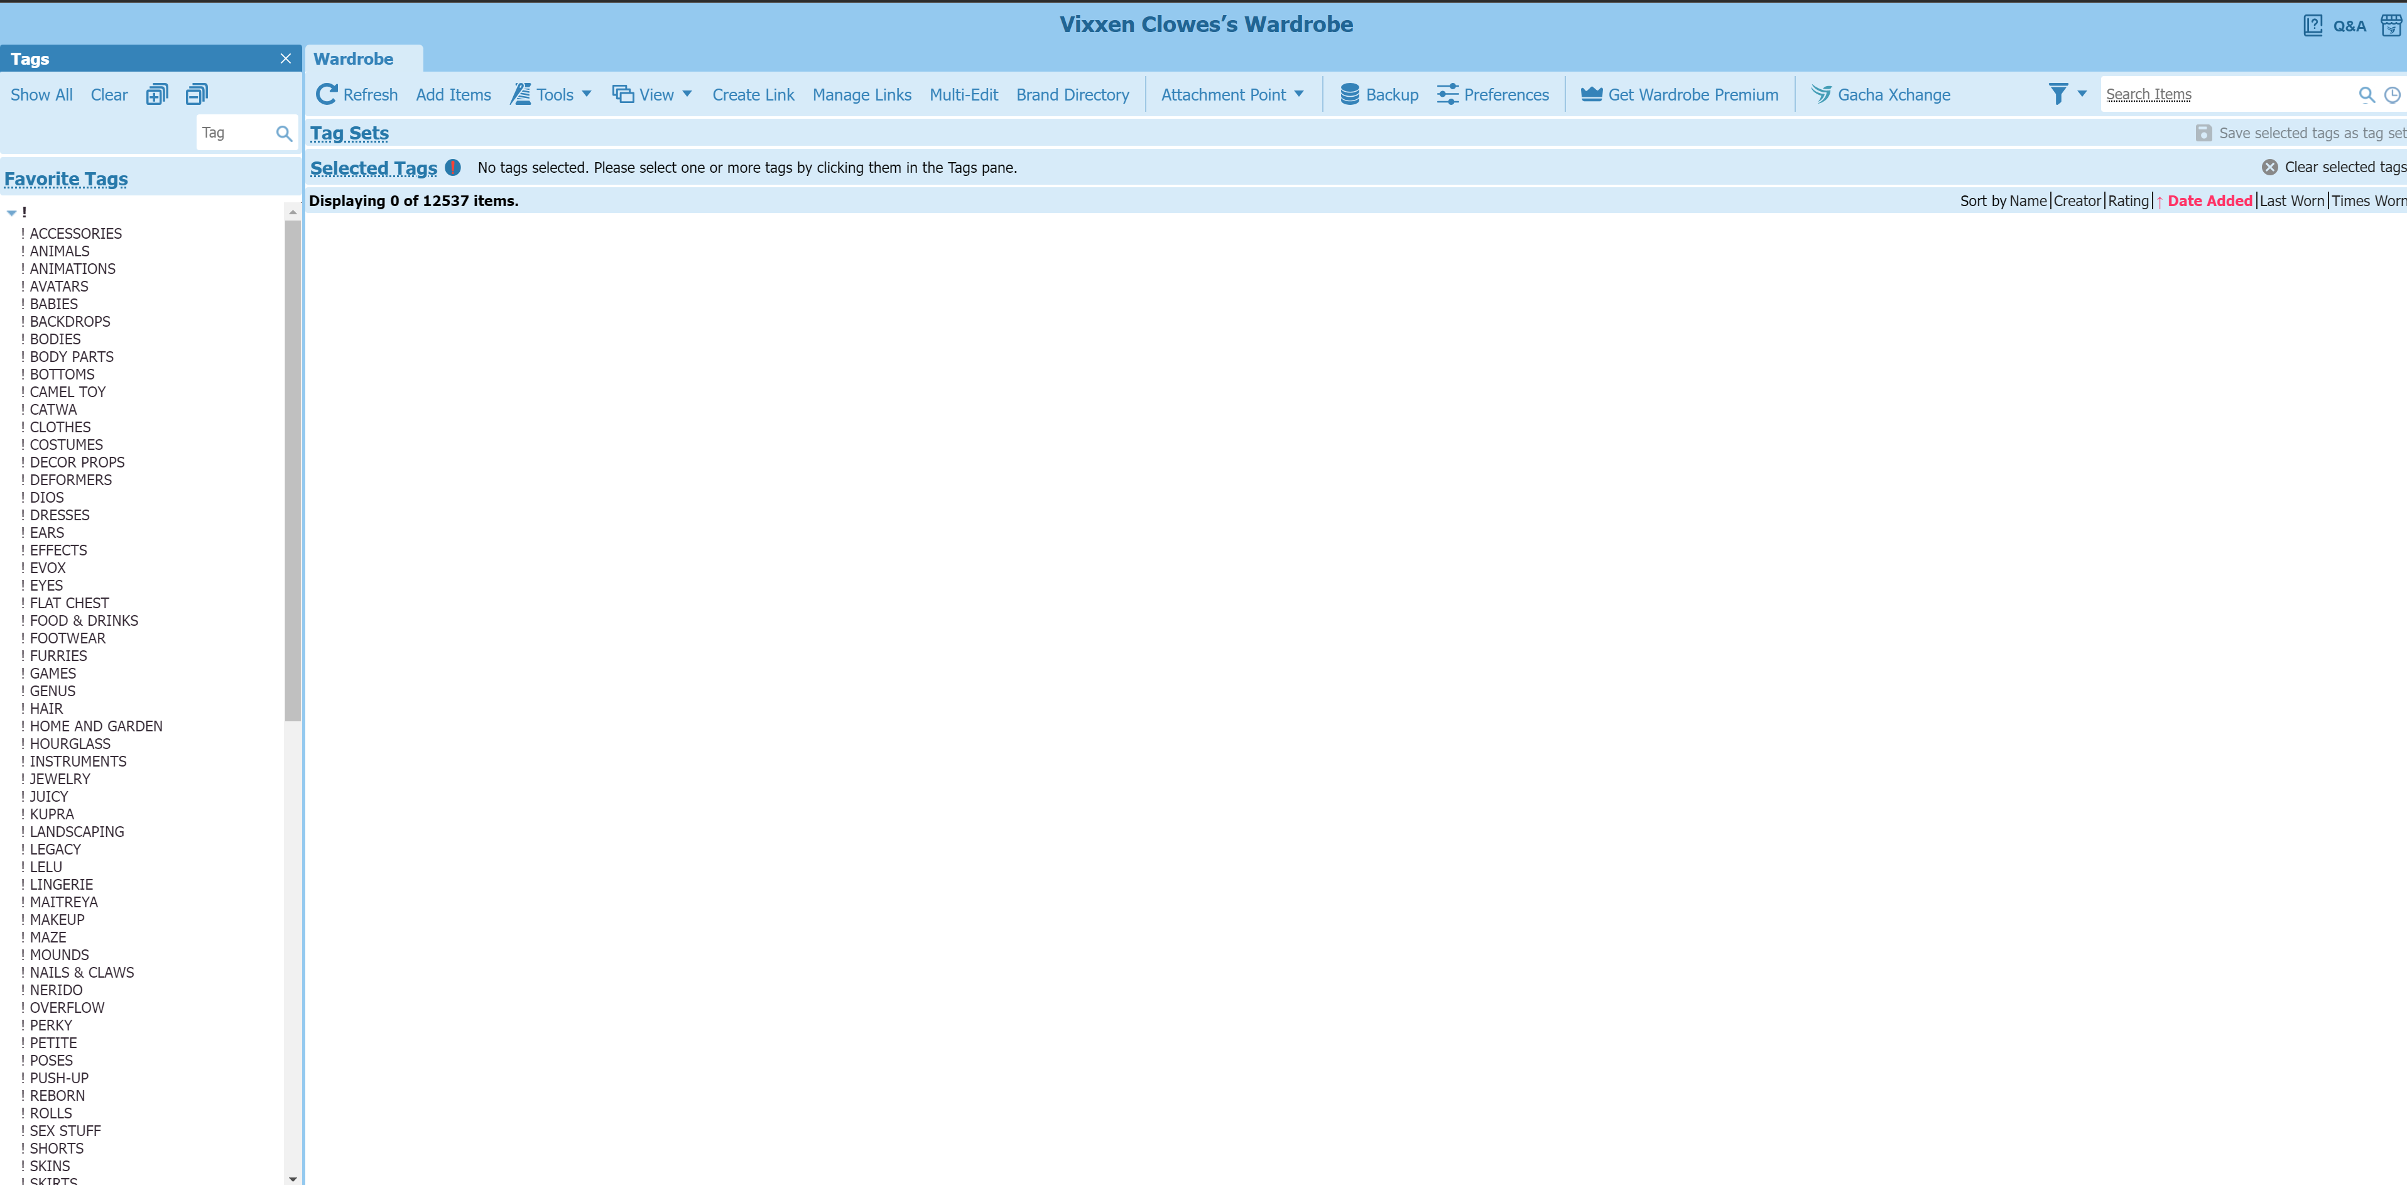Click Clear selected tags button
This screenshot has height=1185, width=2407.
(x=2333, y=167)
